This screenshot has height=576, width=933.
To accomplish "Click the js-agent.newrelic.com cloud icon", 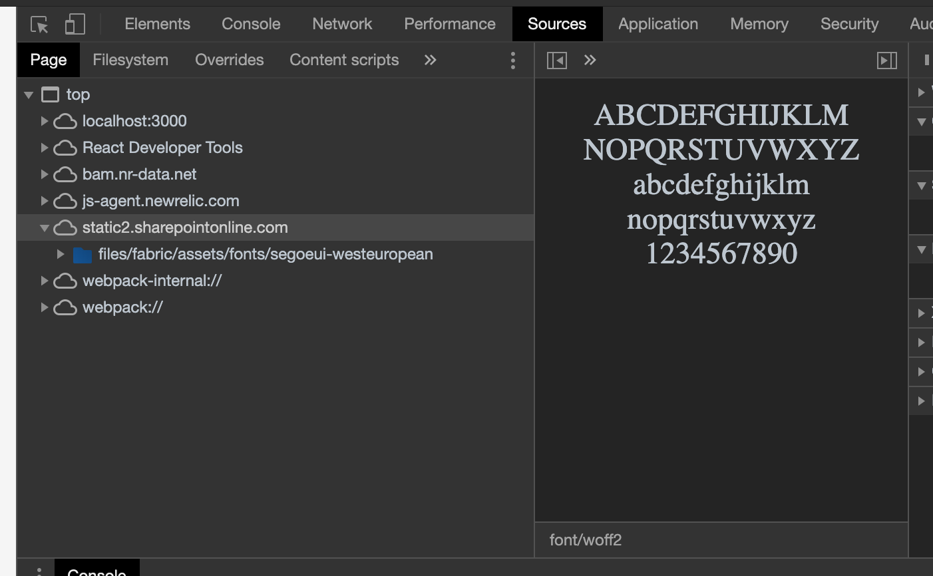I will 65,202.
